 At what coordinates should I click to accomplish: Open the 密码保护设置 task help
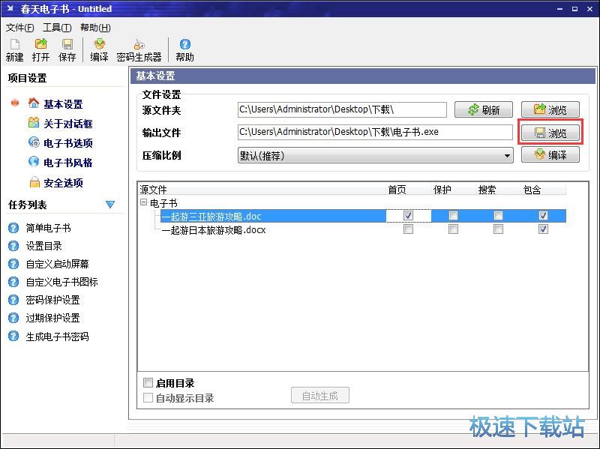52,300
